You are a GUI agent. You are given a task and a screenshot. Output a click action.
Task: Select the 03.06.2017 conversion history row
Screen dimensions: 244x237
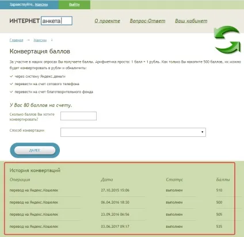122,227
